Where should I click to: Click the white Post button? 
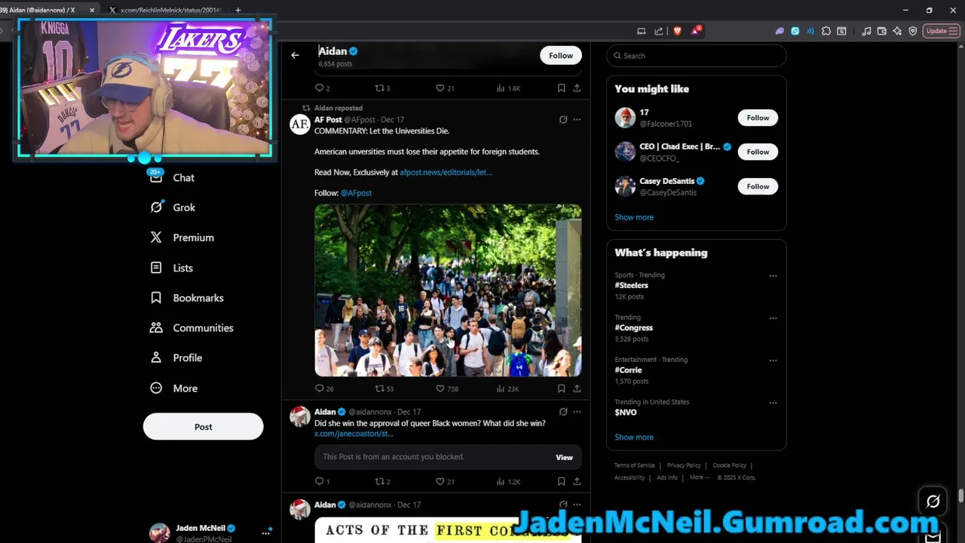coord(203,427)
